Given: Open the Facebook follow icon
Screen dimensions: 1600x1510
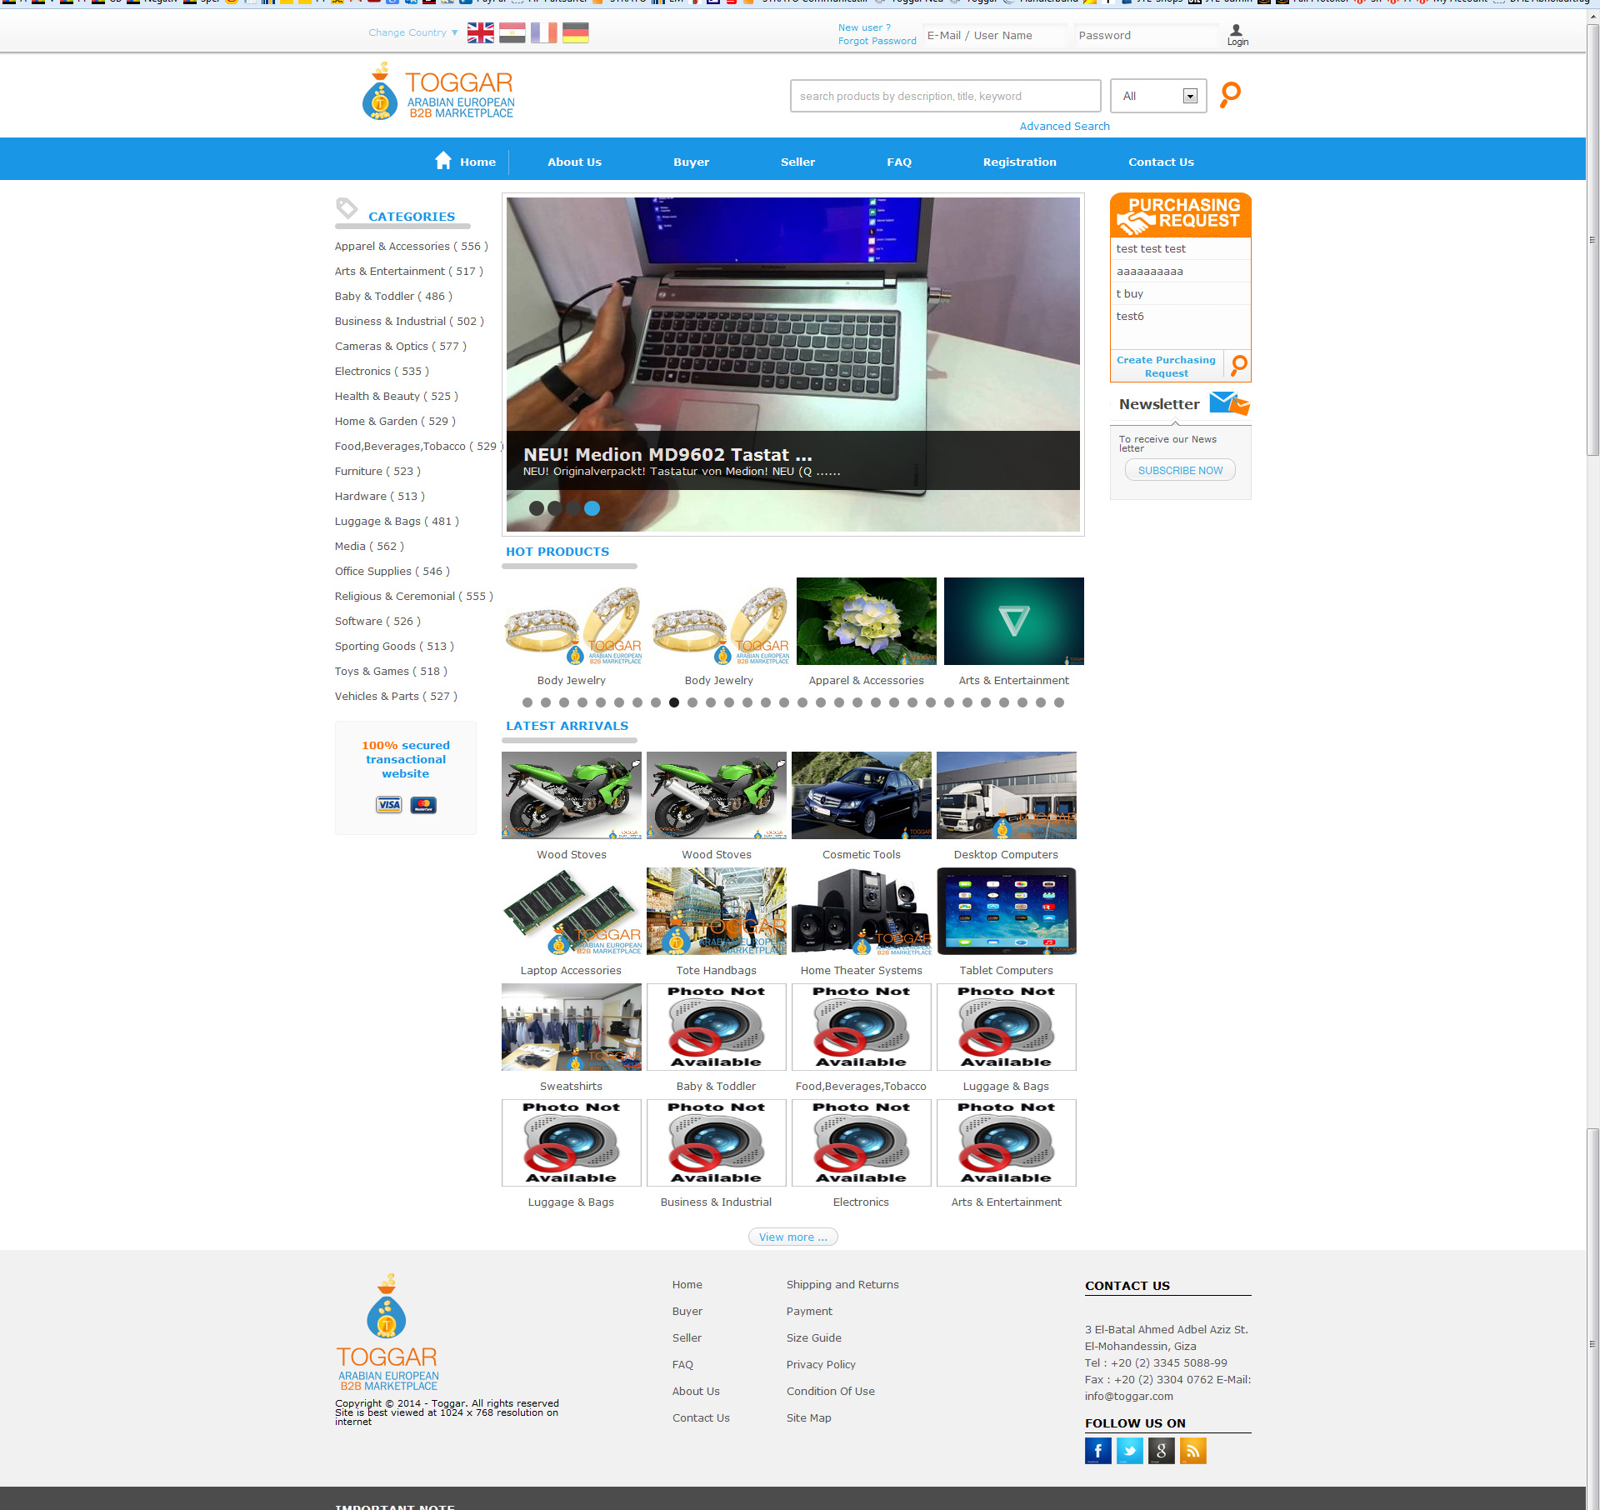Looking at the screenshot, I should [1097, 1451].
